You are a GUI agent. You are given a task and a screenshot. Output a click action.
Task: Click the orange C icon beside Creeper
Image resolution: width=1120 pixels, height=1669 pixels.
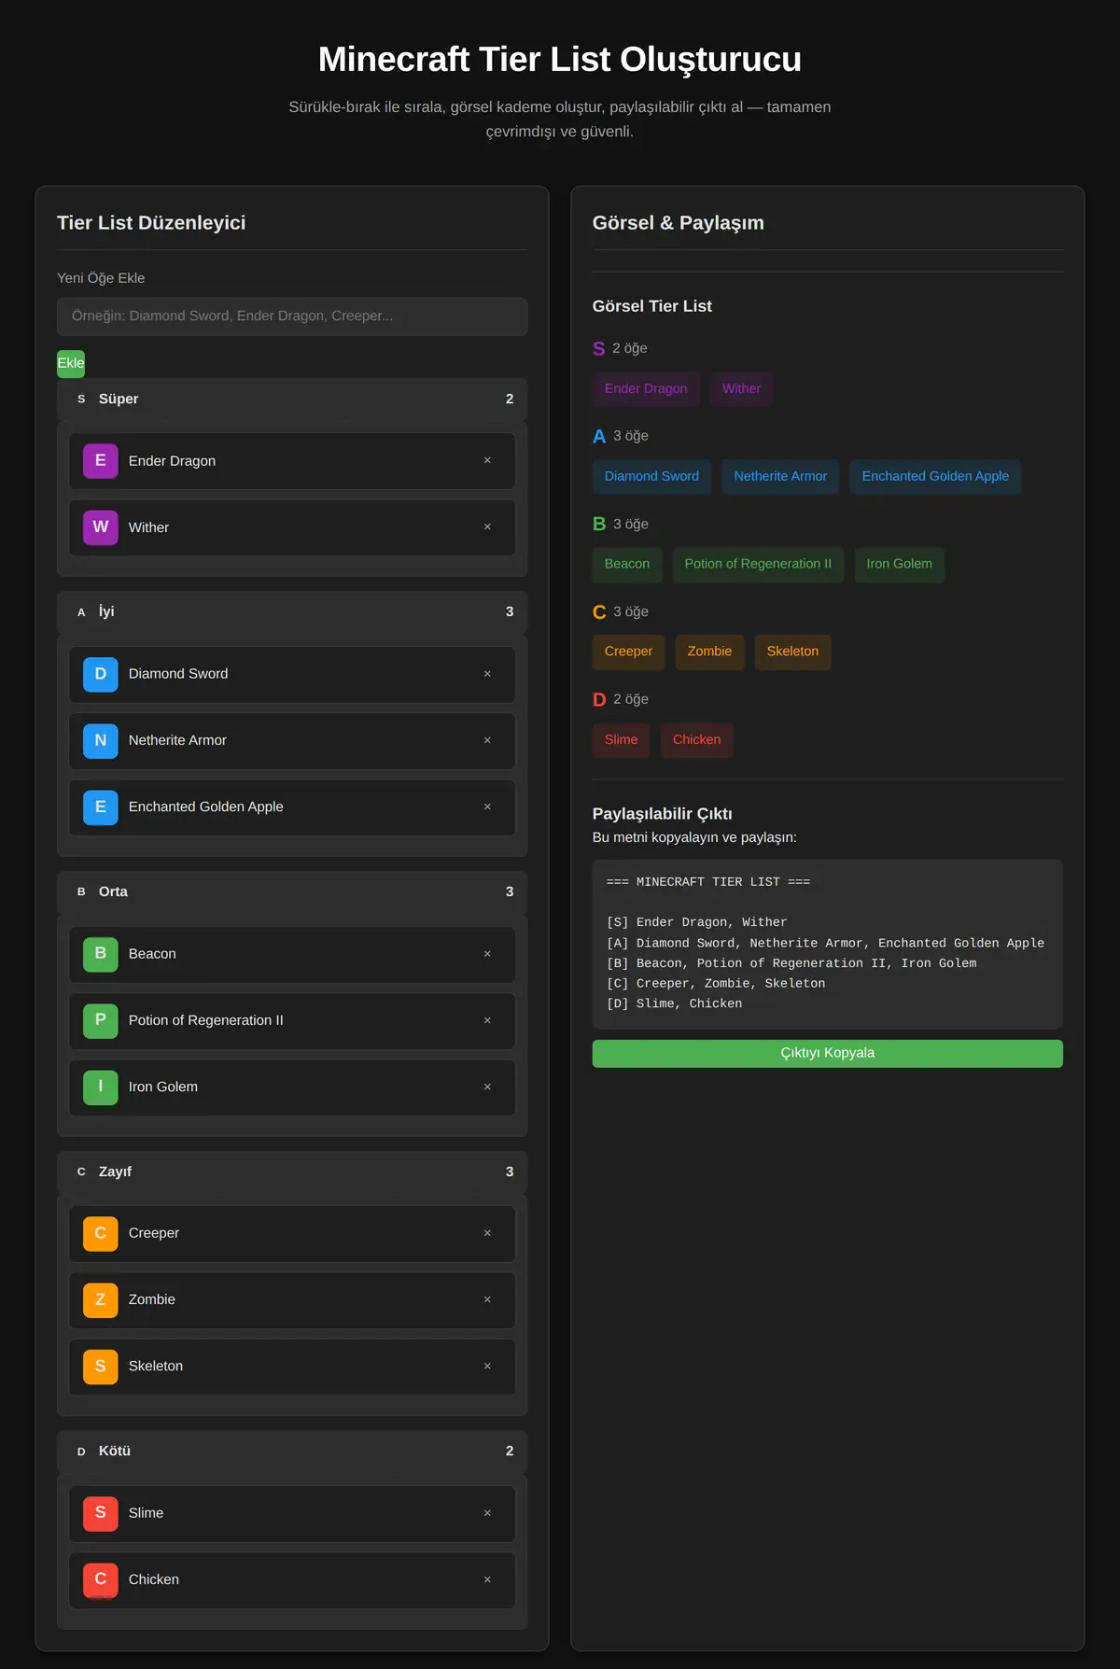coord(101,1233)
